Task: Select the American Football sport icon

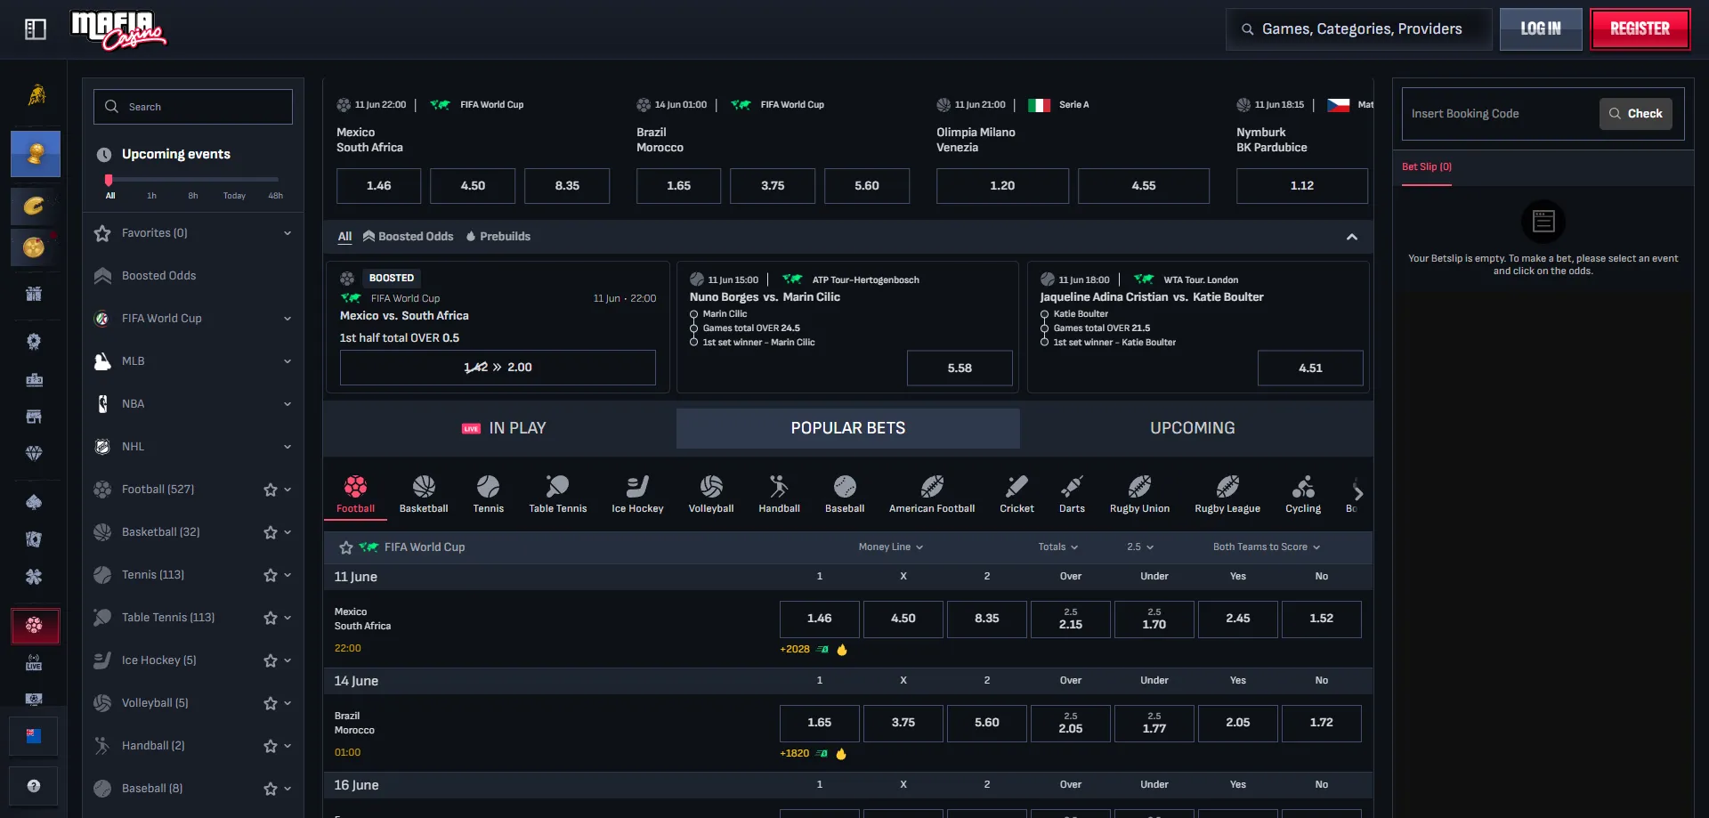Action: click(x=932, y=494)
